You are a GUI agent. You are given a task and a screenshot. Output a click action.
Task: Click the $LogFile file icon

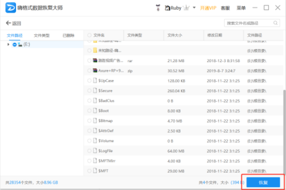95,151
